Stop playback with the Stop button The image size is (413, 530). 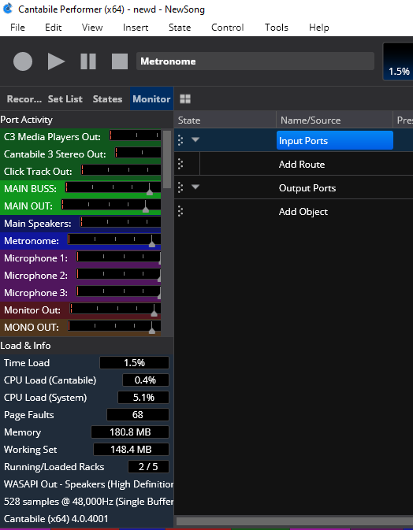[x=120, y=61]
